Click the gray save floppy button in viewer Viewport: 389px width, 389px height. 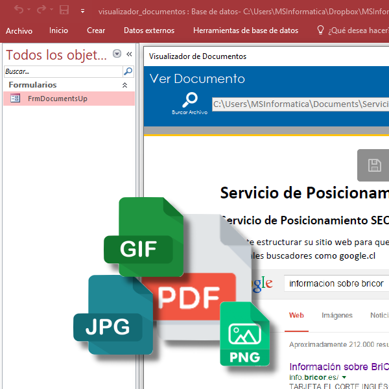click(x=373, y=165)
